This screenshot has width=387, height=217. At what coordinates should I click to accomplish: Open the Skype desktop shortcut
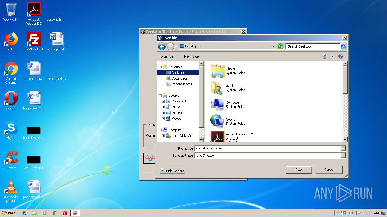click(11, 130)
